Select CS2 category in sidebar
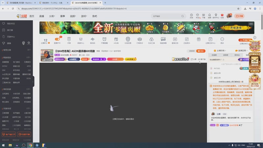263x148 pixels. pyautogui.click(x=29, y=70)
